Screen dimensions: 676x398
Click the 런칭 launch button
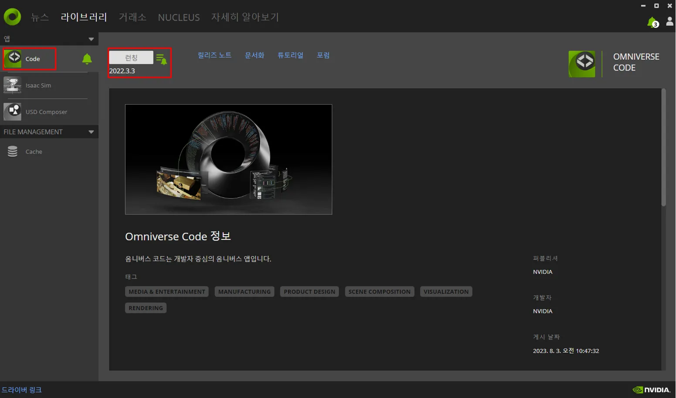click(x=131, y=58)
